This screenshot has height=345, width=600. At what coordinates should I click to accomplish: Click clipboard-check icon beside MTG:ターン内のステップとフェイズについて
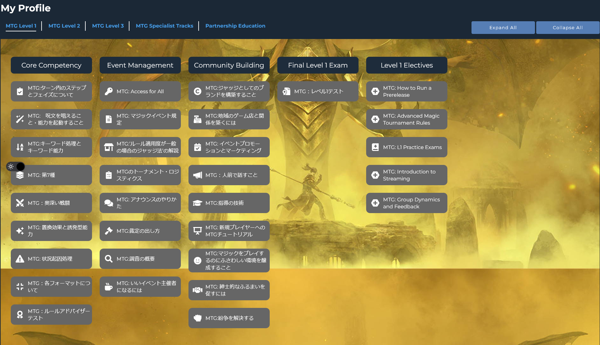[20, 91]
